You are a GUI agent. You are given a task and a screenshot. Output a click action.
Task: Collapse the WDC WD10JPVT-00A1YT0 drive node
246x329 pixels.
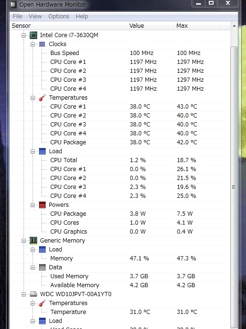pos(24,294)
